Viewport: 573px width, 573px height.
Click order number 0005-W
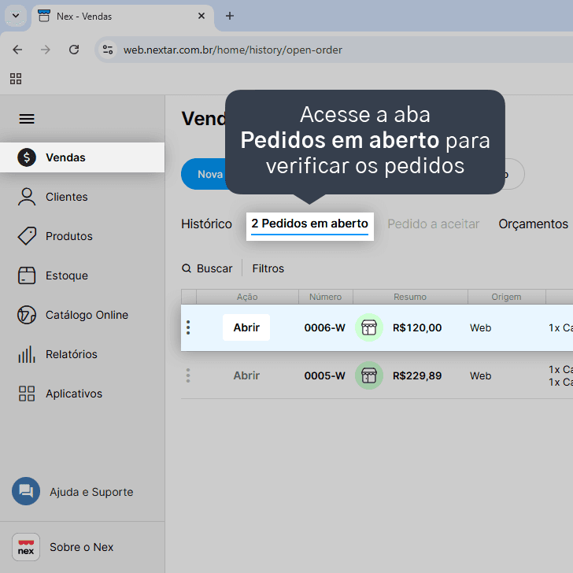click(325, 375)
